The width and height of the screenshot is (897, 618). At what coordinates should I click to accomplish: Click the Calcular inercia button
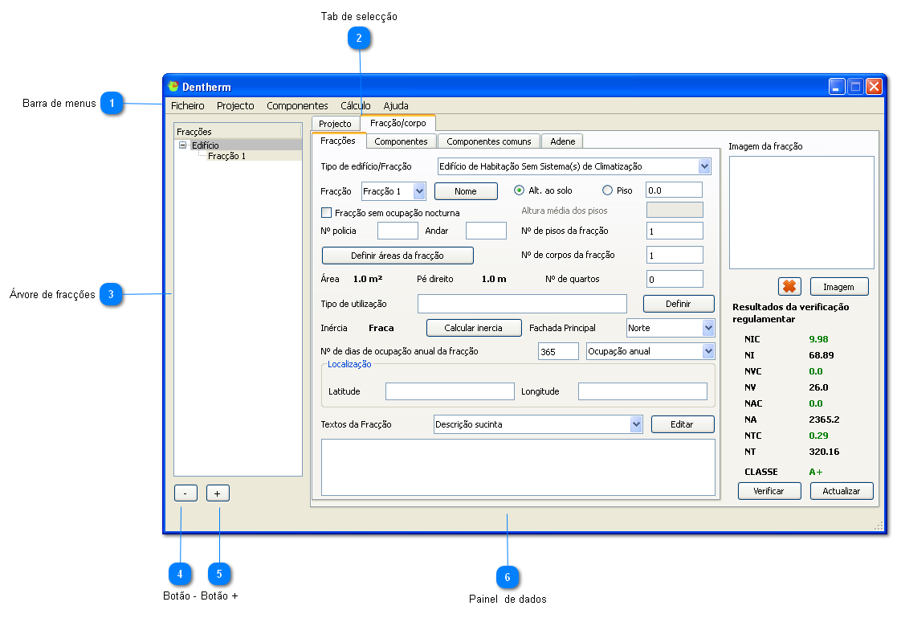(473, 328)
